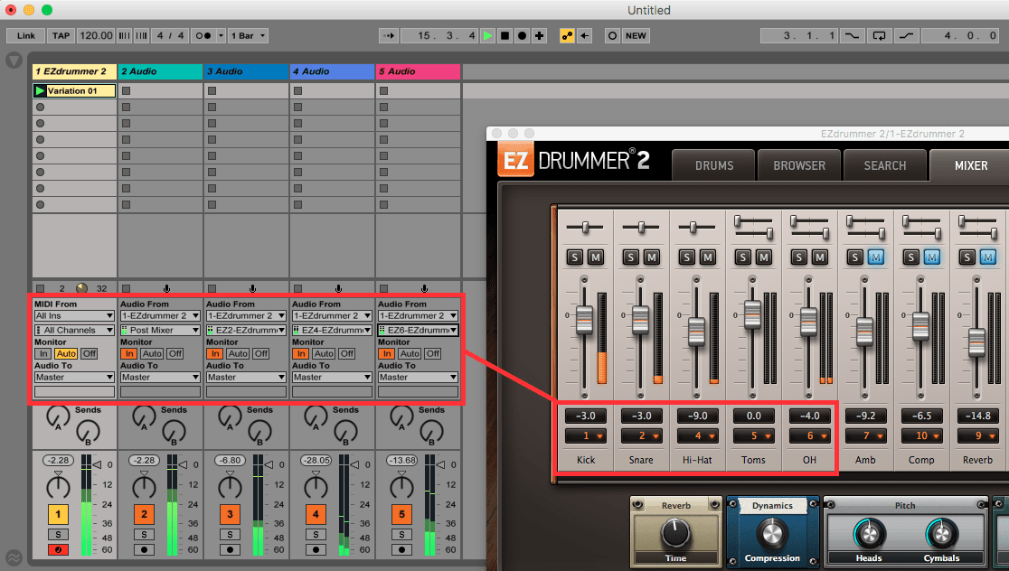Screen dimensions: 1009x571
Task: Open the Snare channel output dropdown
Action: (642, 436)
